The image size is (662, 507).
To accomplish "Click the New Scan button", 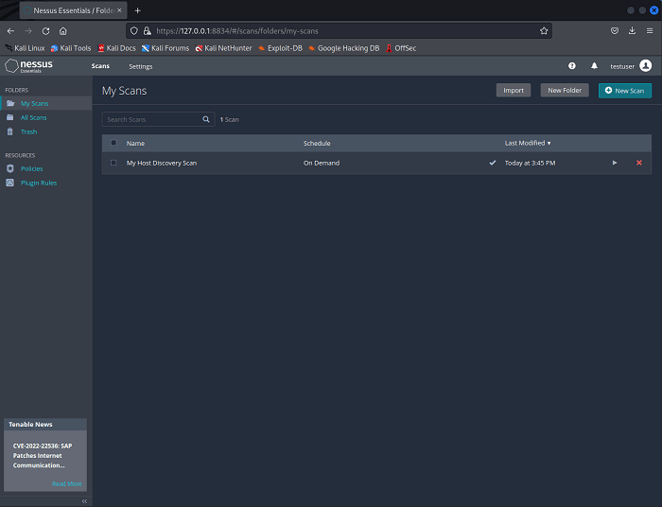I will [x=624, y=91].
